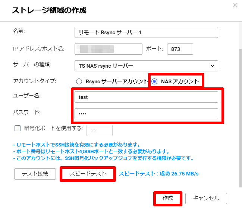Click the encryption port field showing 22
Image resolution: width=242 pixels, height=216 pixels.
(100, 130)
